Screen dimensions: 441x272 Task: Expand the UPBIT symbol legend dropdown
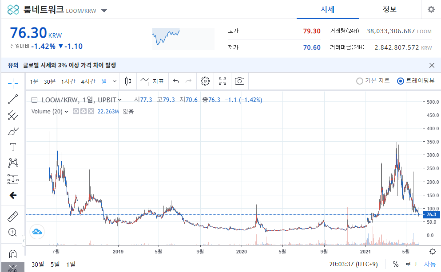(119, 100)
